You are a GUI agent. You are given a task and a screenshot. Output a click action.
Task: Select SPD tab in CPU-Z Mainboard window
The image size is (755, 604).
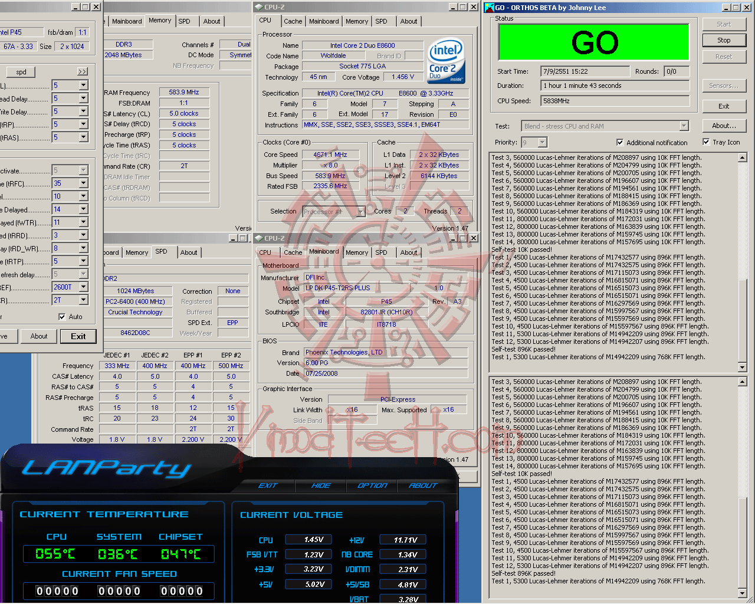tap(382, 252)
